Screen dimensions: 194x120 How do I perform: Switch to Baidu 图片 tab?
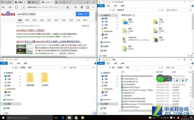(56, 20)
